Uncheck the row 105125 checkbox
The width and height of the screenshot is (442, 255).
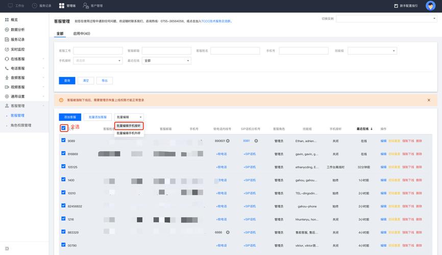point(63,166)
